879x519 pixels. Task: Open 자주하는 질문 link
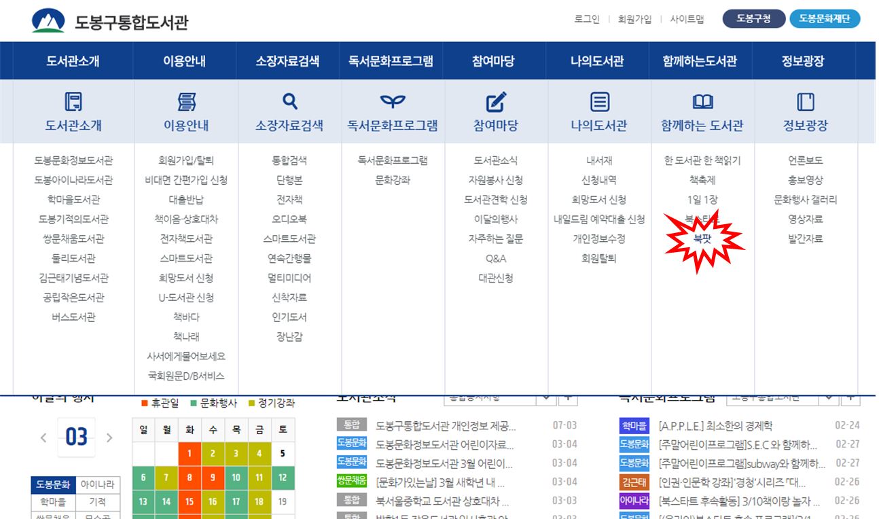point(496,239)
